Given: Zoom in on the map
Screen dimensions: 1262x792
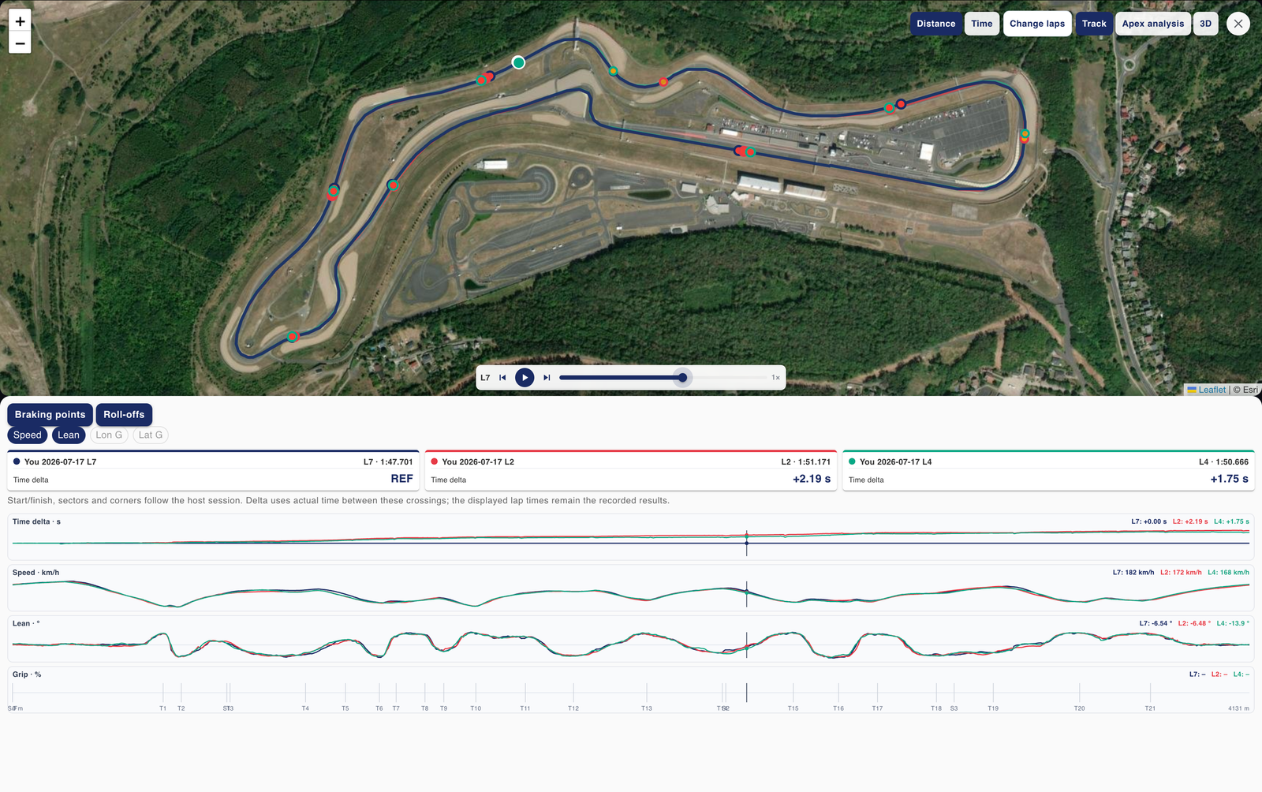Looking at the screenshot, I should (x=20, y=21).
